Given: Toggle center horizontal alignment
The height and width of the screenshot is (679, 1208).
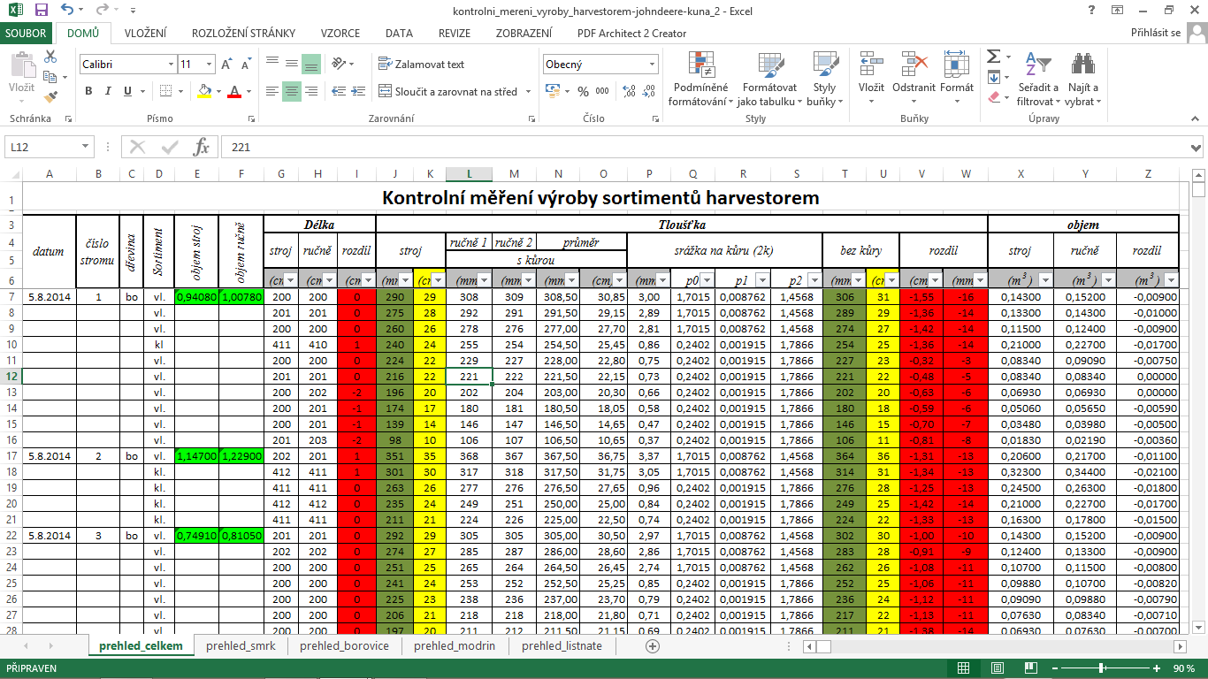Looking at the screenshot, I should point(292,91).
